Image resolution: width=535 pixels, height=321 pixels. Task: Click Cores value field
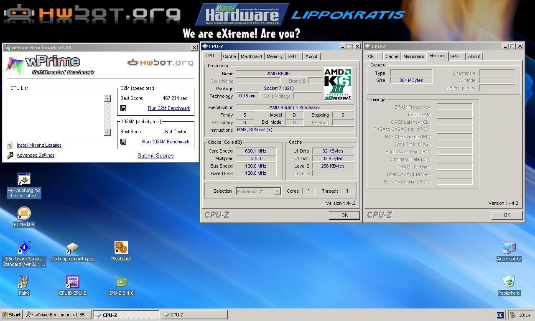[x=308, y=191]
